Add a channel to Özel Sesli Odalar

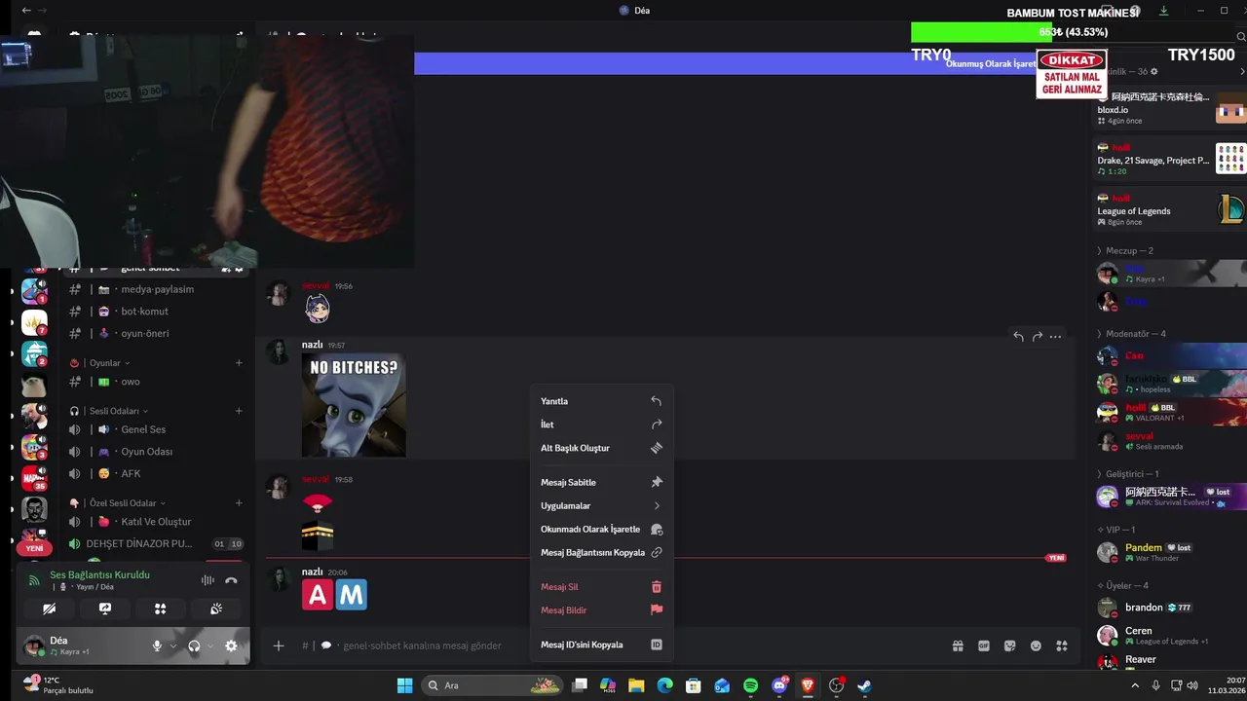point(239,503)
